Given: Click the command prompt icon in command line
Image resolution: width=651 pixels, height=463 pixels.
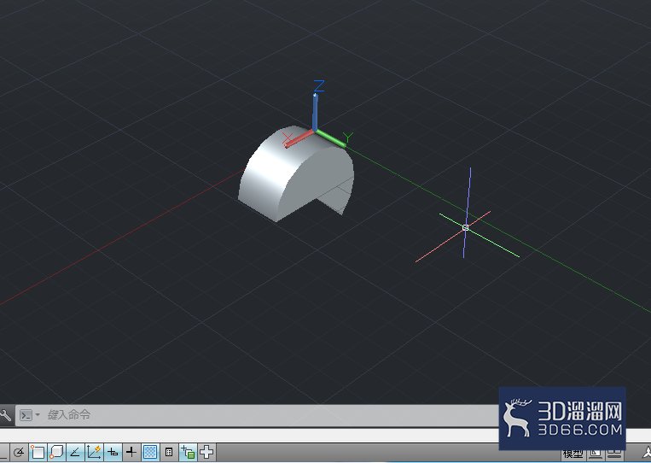Looking at the screenshot, I should click(x=26, y=415).
